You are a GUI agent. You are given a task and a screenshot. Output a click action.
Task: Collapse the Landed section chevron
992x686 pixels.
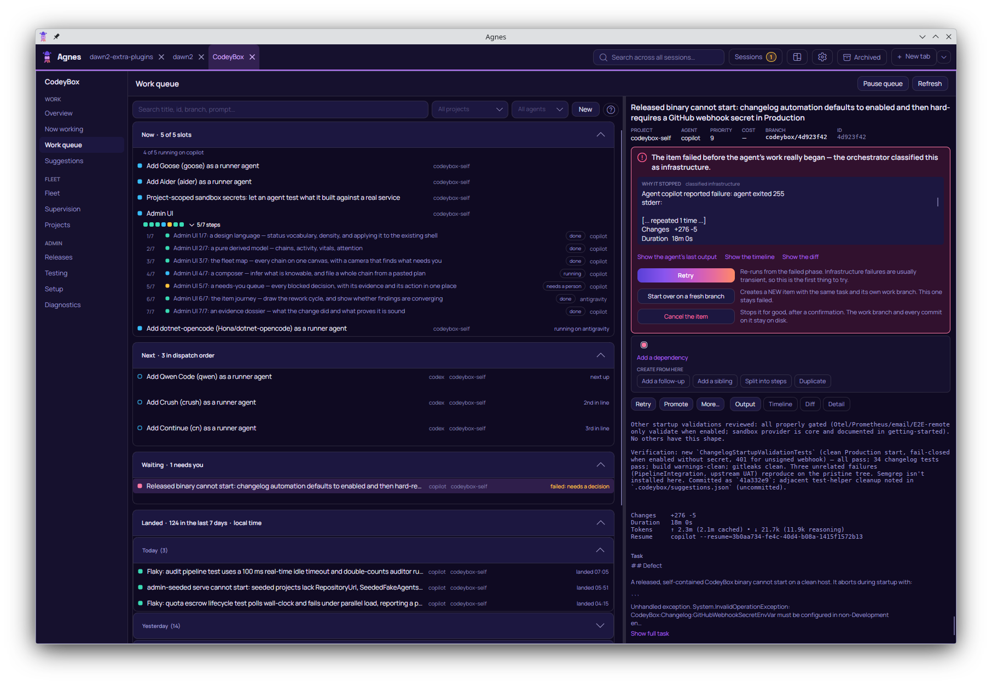601,523
